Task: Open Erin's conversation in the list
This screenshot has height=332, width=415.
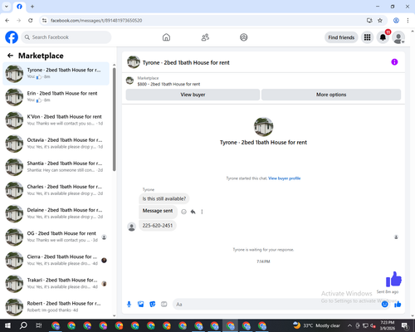Action: pos(56,97)
